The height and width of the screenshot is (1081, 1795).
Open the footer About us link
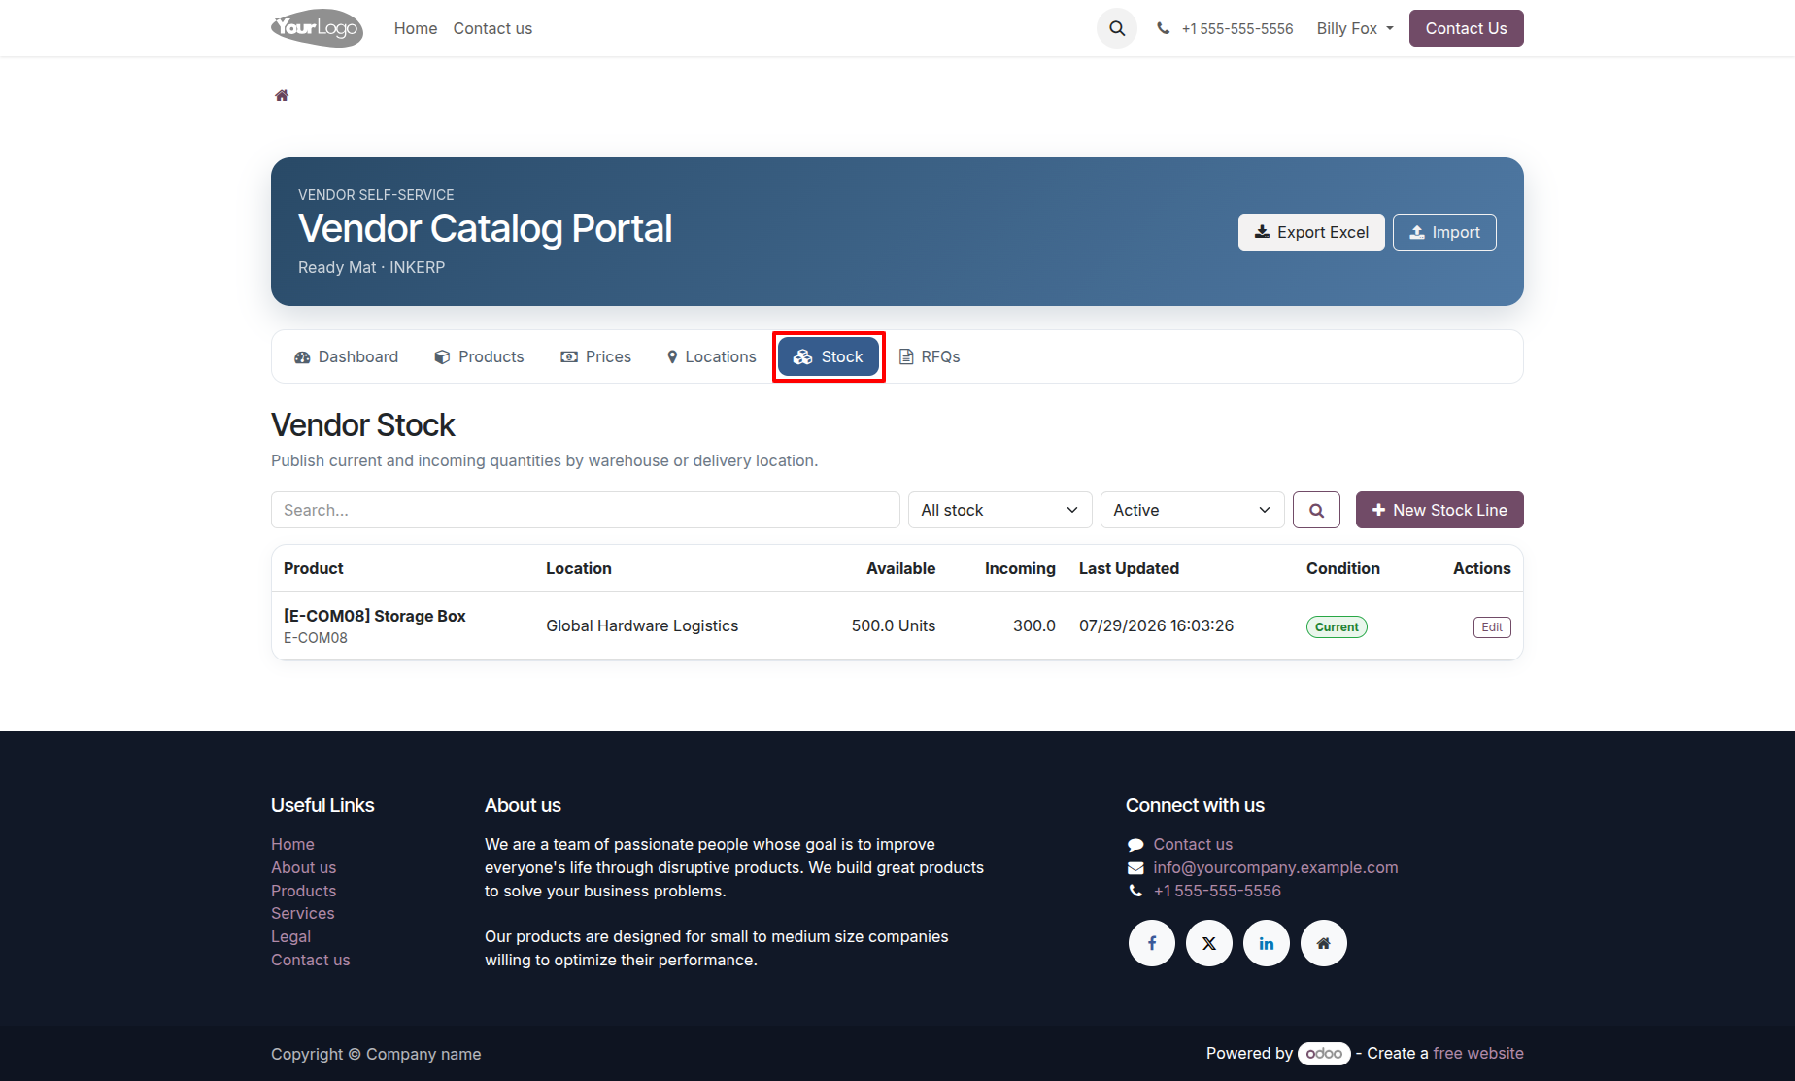[x=303, y=867]
